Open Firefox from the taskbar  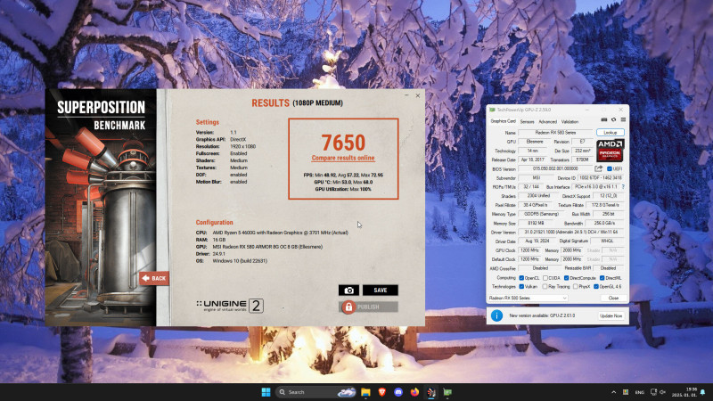(x=414, y=392)
